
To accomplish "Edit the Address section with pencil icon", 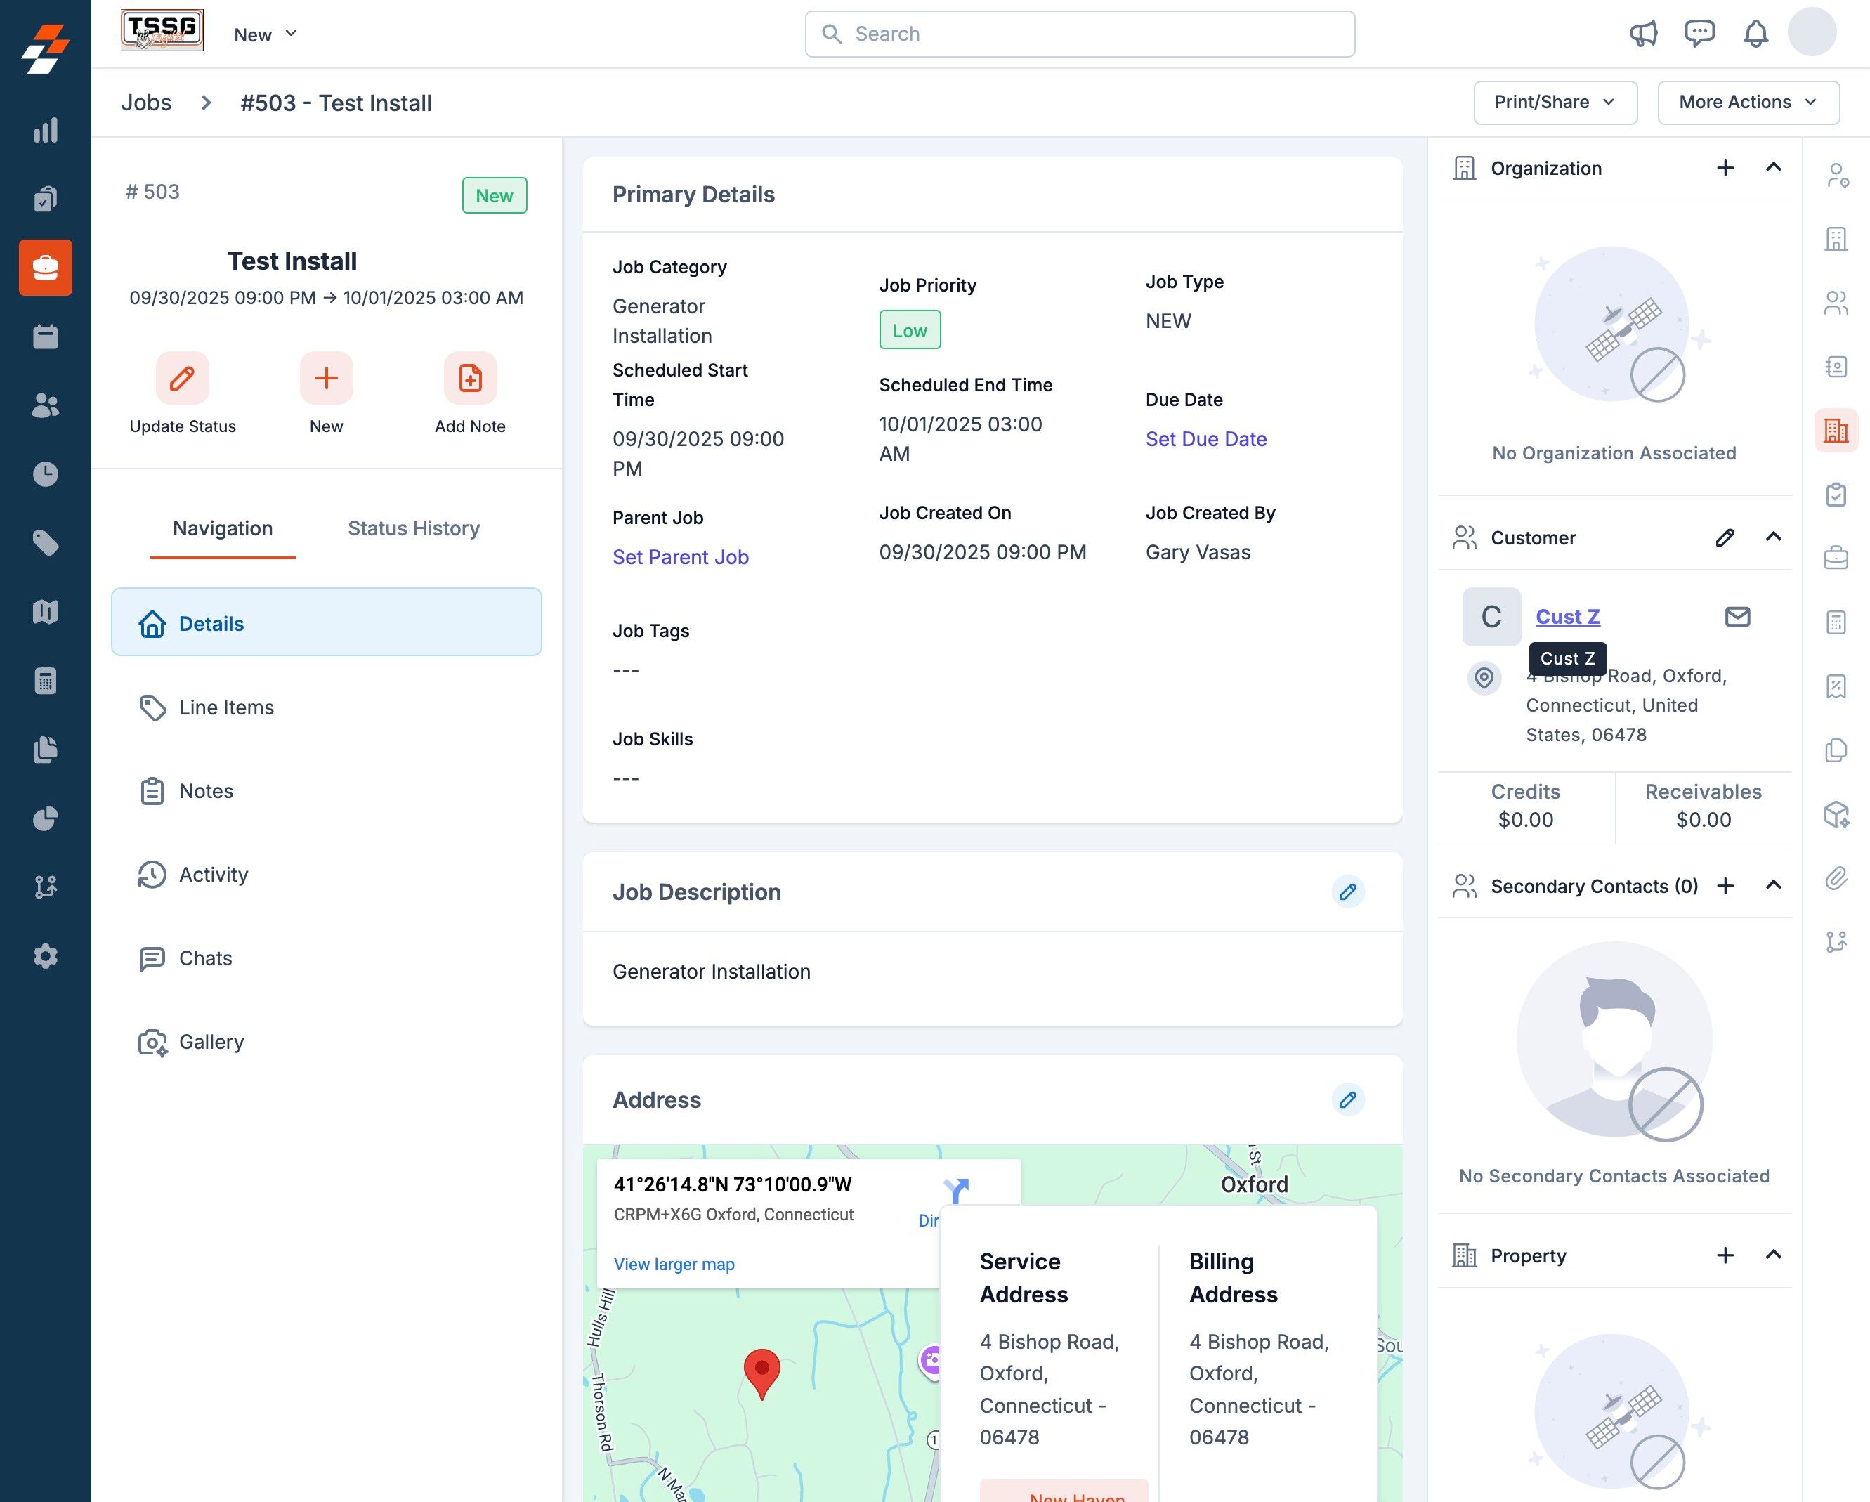I will (x=1348, y=1099).
